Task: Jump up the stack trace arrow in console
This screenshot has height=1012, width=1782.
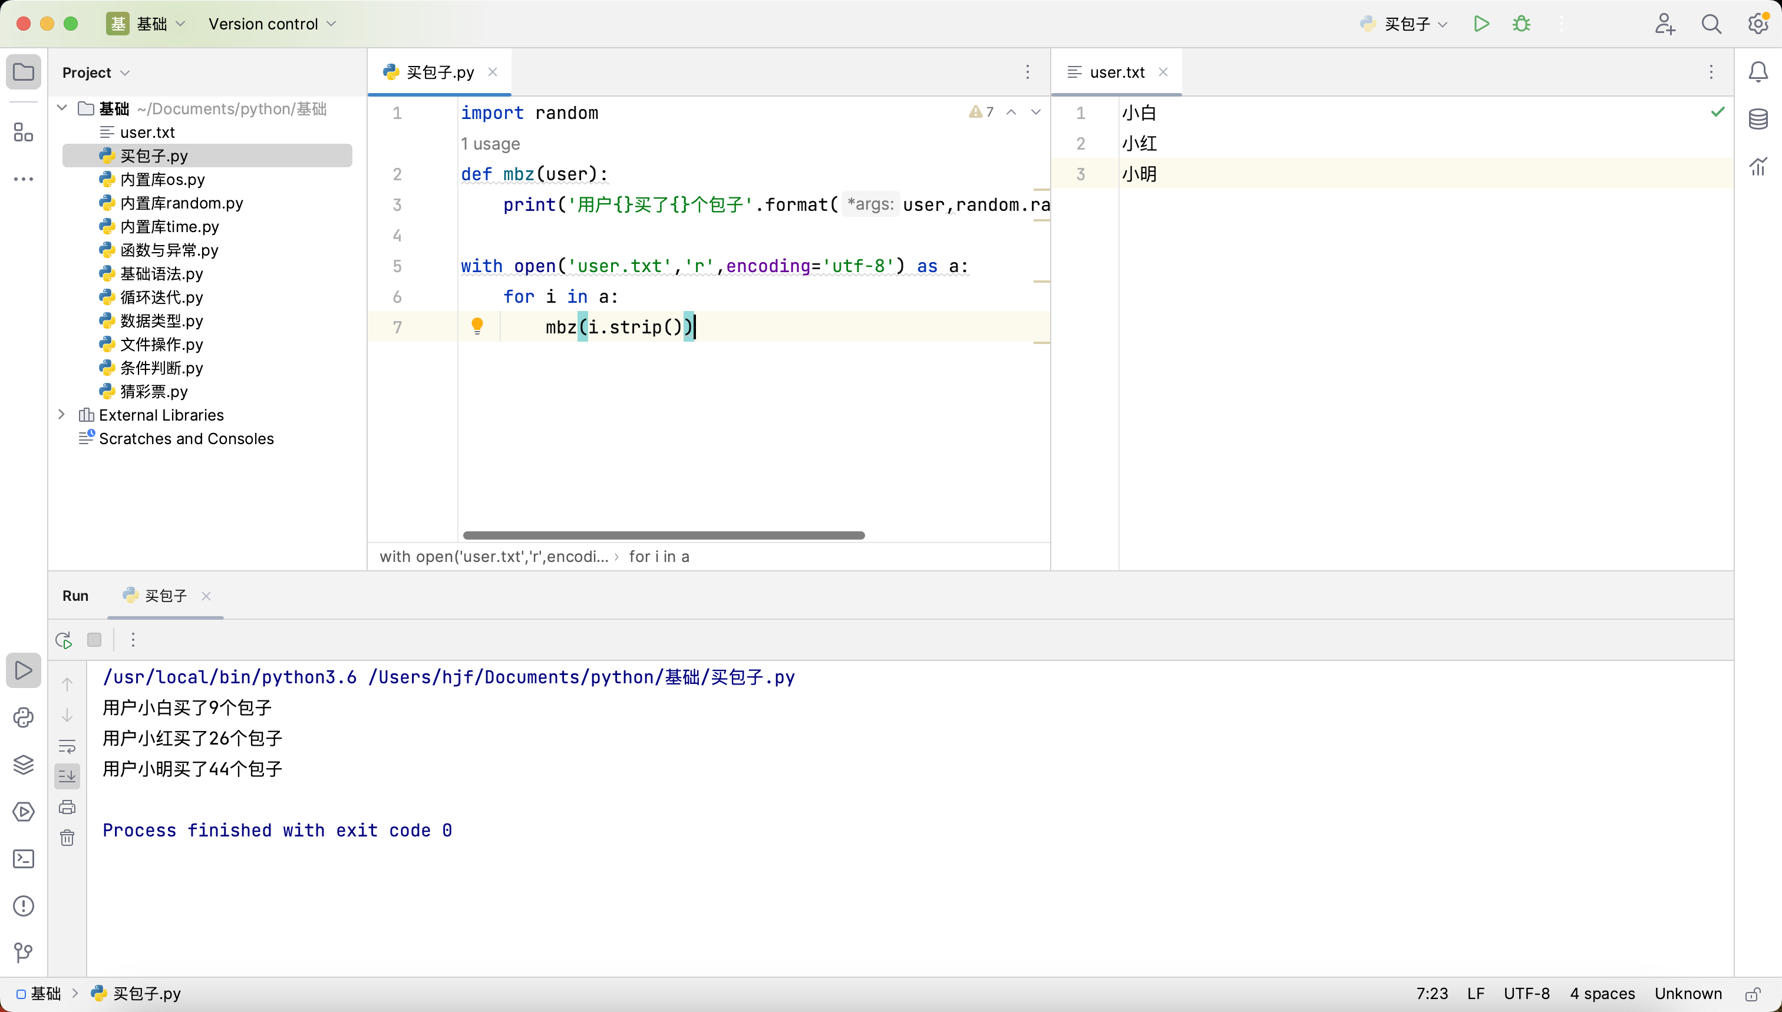Action: (67, 684)
